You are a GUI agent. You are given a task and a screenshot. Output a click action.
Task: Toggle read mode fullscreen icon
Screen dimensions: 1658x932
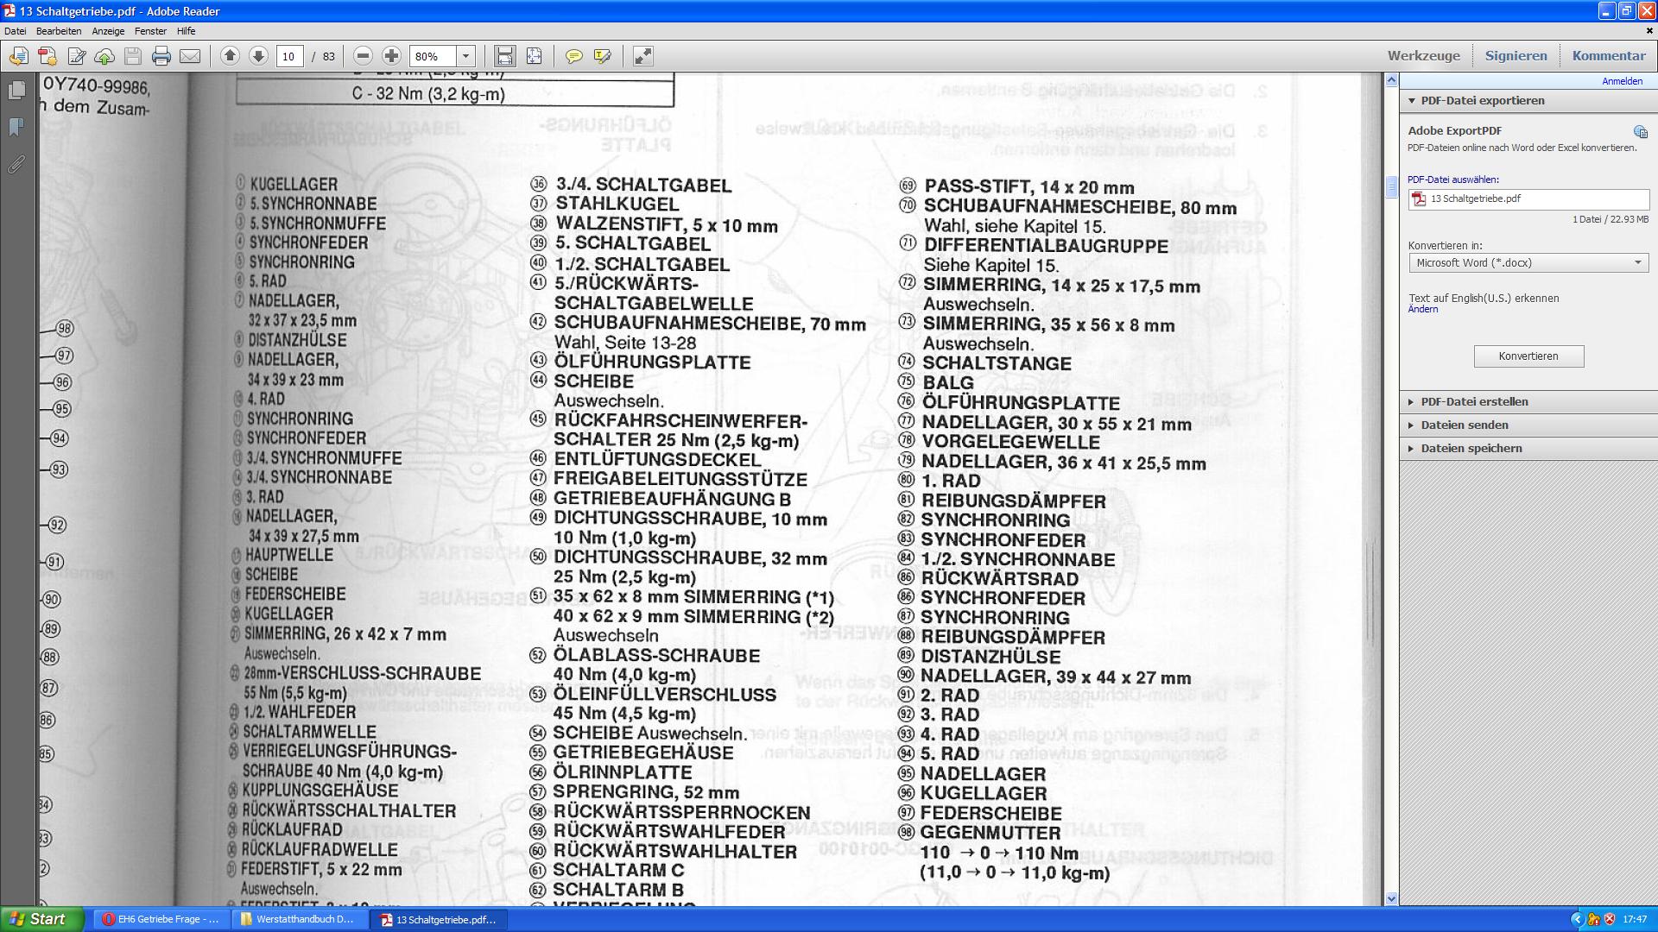(x=642, y=56)
